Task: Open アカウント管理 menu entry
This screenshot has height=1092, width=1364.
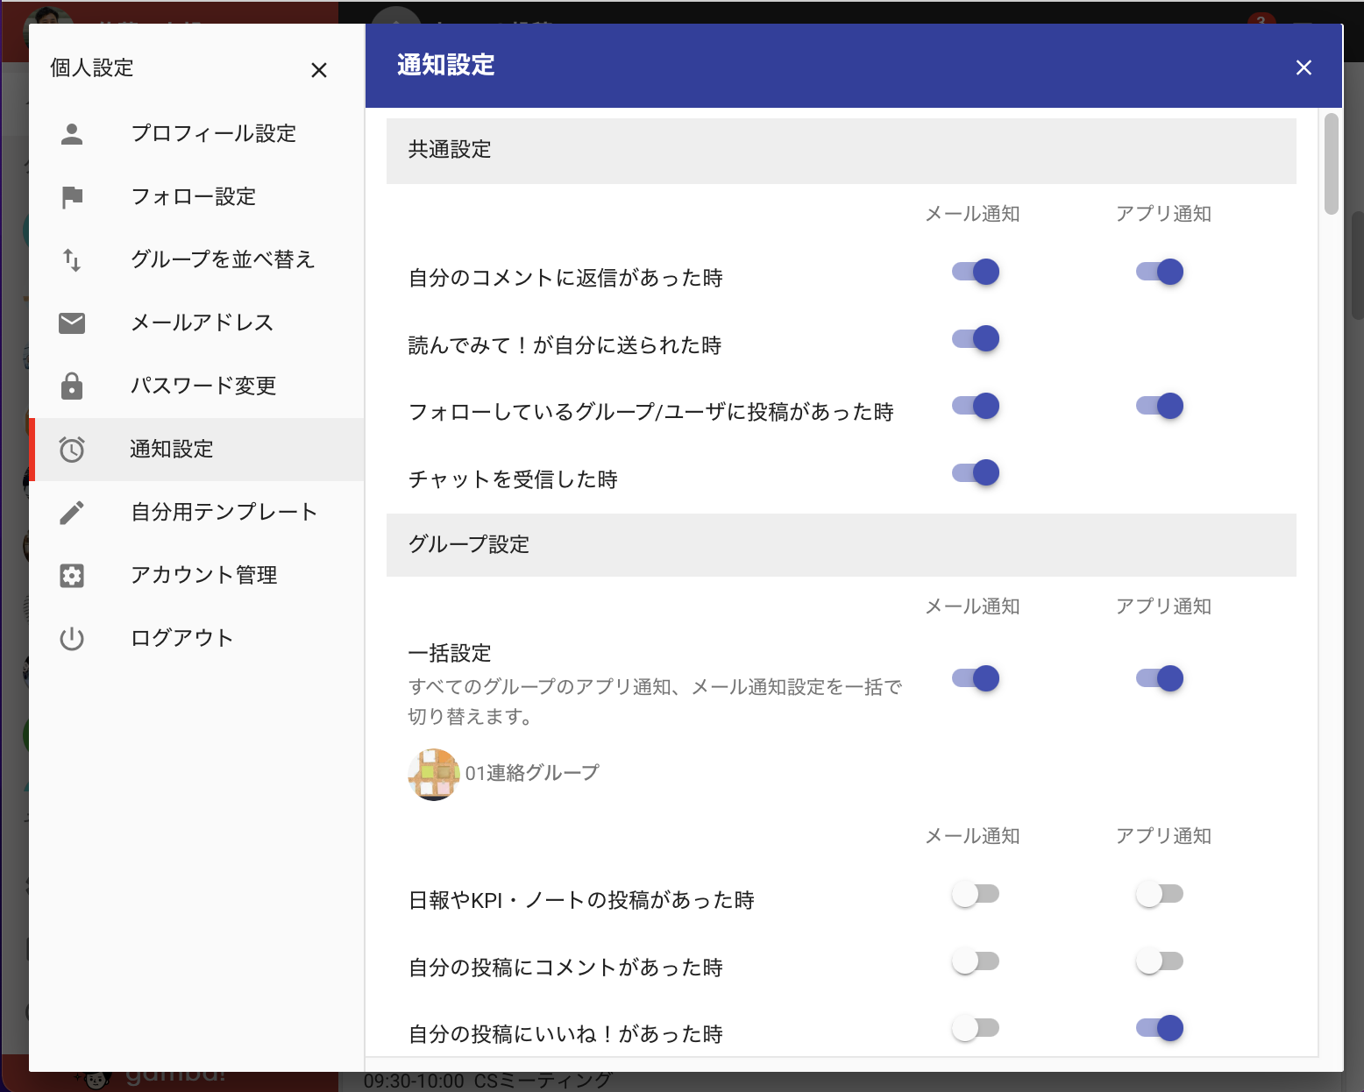Action: pyautogui.click(x=197, y=576)
